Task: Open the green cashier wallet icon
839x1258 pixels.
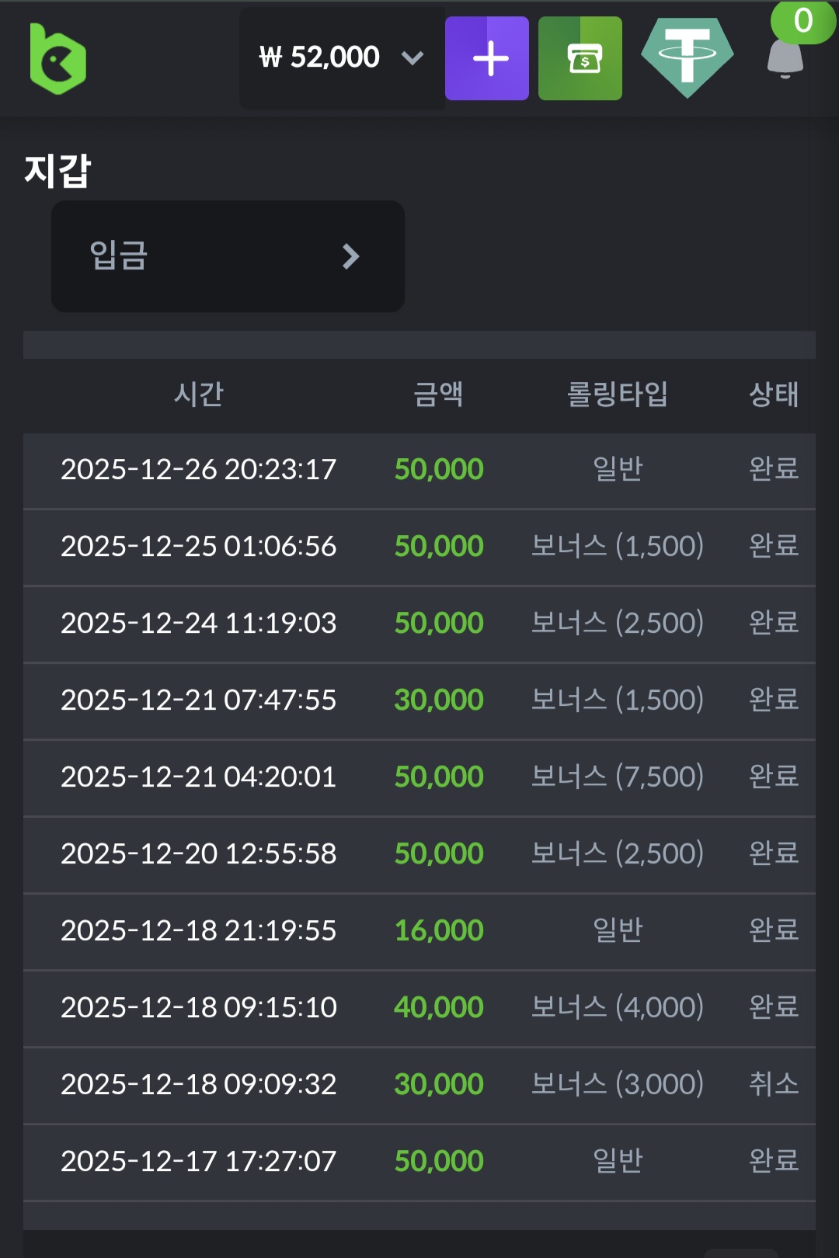Action: click(580, 59)
